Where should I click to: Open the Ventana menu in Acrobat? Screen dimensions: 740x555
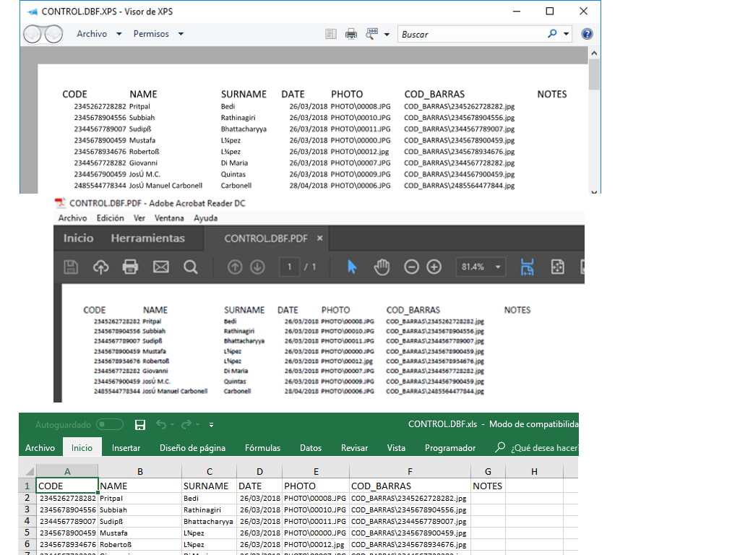tap(168, 218)
